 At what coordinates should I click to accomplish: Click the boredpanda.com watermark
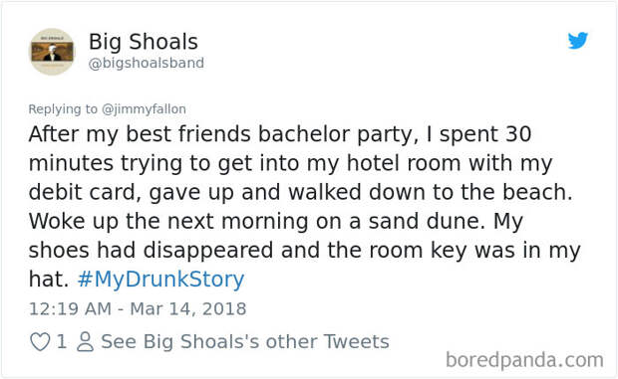pyautogui.click(x=524, y=360)
